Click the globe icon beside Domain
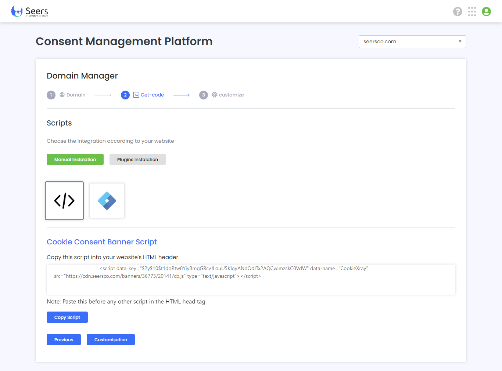 coord(62,95)
